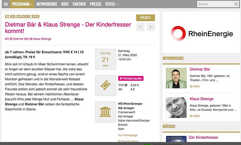Open the Google Maps link

128,141
